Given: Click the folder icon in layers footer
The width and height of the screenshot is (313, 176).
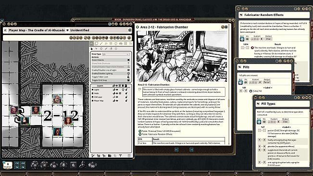Looking at the screenshot, I should tap(110, 156).
